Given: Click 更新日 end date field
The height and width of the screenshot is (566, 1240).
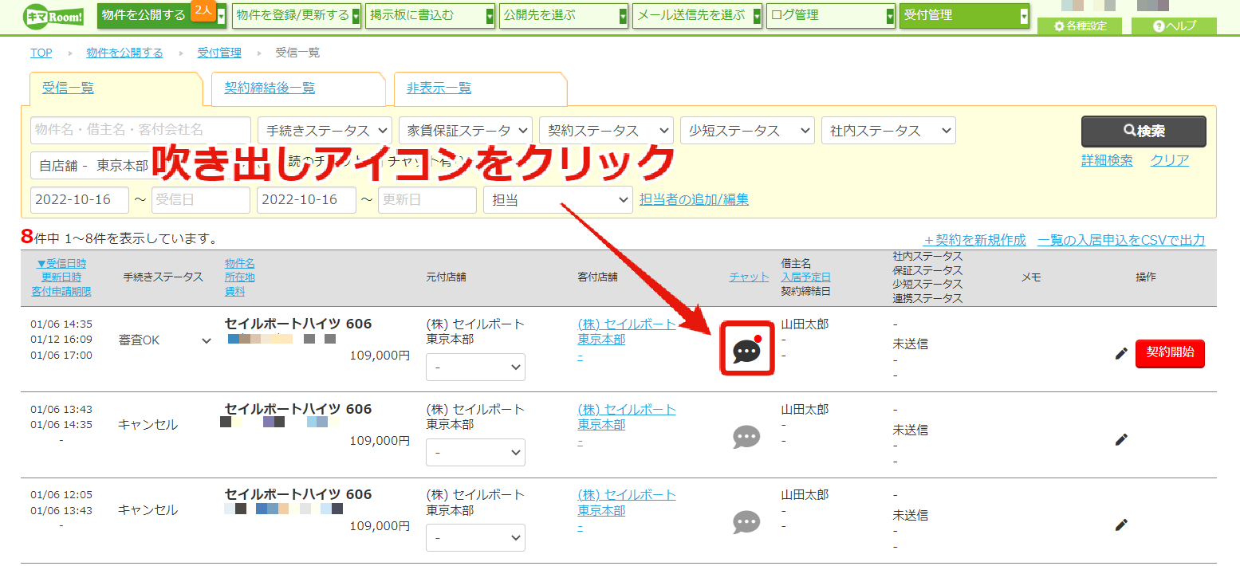Looking at the screenshot, I should pos(427,200).
